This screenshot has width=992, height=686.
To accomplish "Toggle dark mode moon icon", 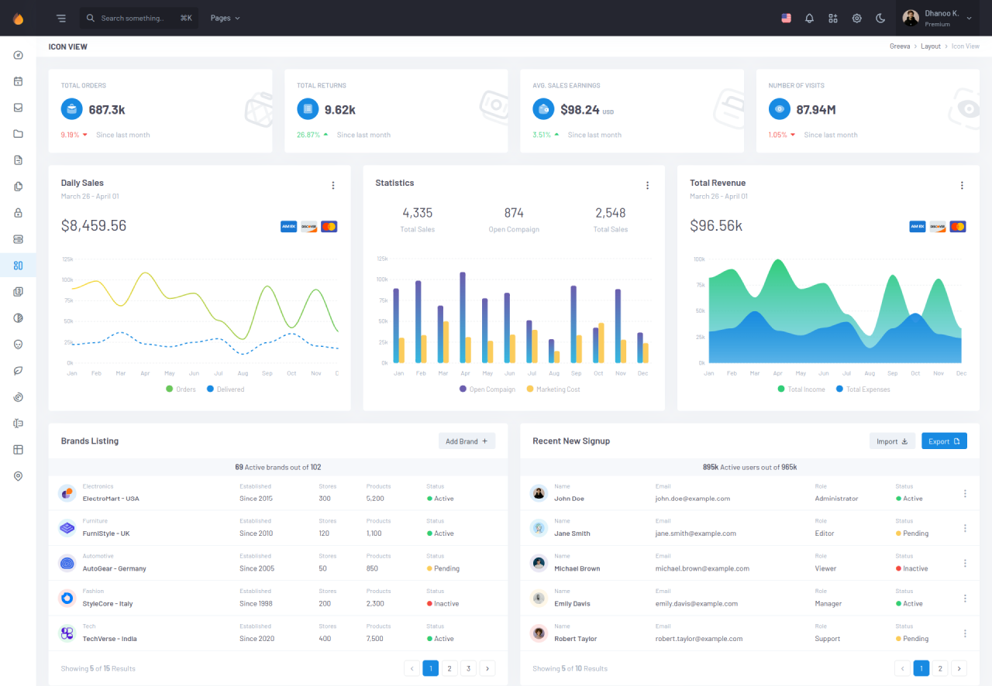I will pyautogui.click(x=880, y=18).
